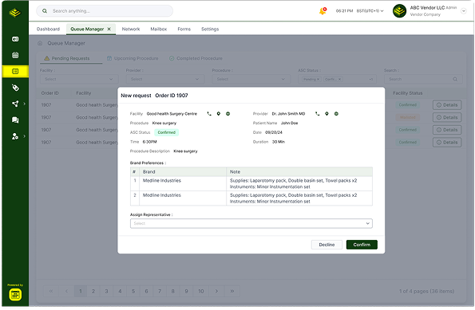Select the highlighted queue manager sidebar icon

(x=15, y=72)
